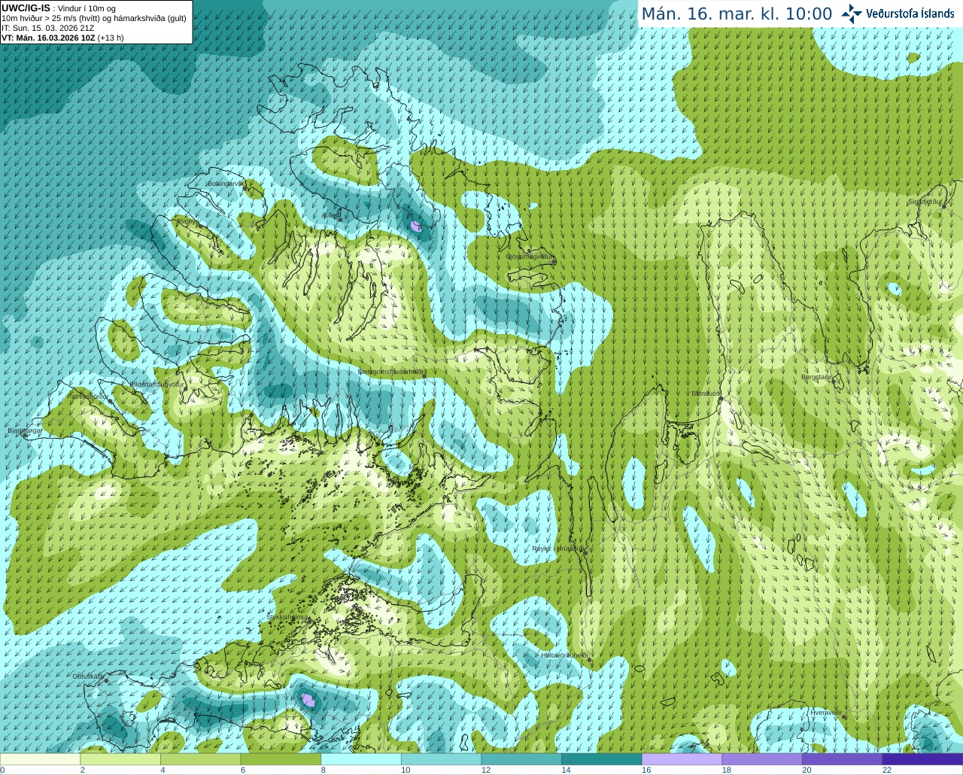Click the 20–22 m/s violet legend swatch

(x=843, y=759)
